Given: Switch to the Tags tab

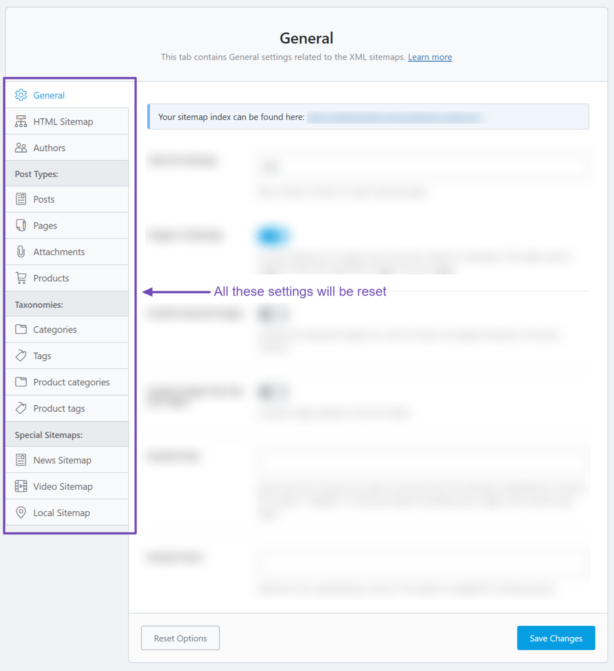Looking at the screenshot, I should click(x=67, y=356).
